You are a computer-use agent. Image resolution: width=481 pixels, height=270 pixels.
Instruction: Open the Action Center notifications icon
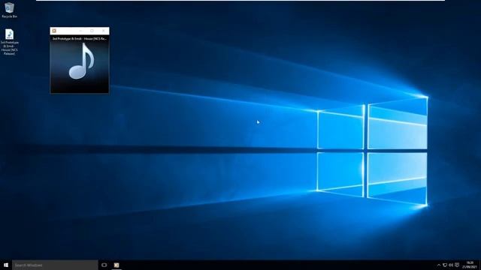point(457,265)
